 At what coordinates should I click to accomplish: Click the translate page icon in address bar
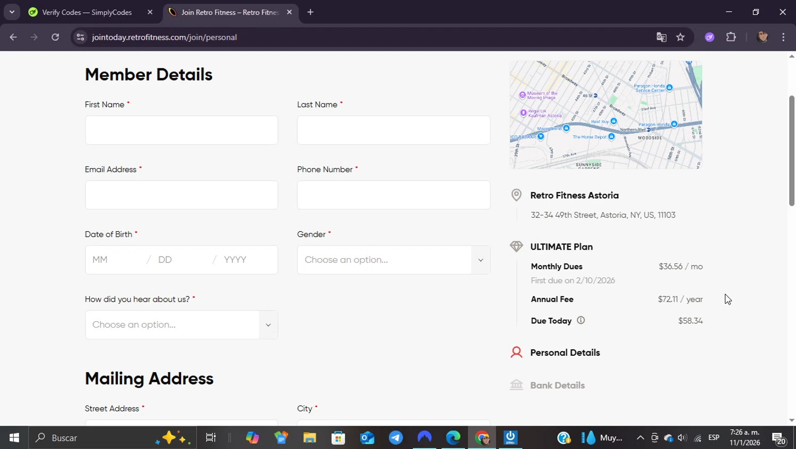tap(661, 37)
